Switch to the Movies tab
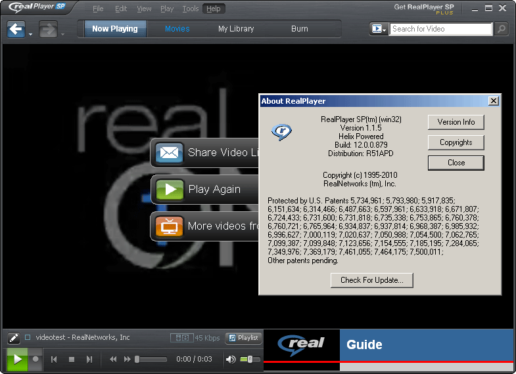The image size is (516, 374). (x=177, y=29)
